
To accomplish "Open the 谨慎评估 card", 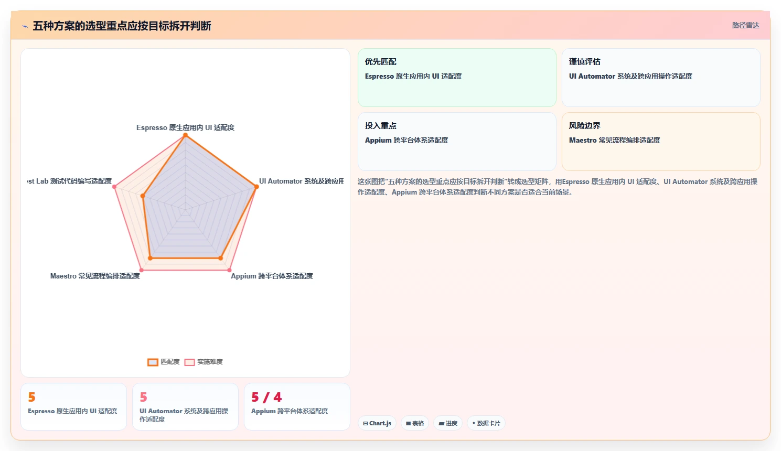I will click(x=661, y=78).
